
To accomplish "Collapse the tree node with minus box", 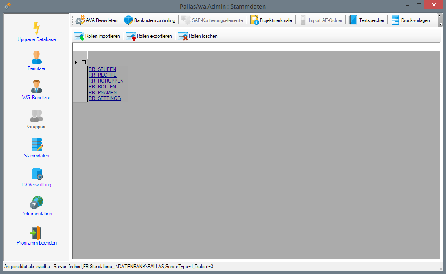I will pyautogui.click(x=84, y=62).
